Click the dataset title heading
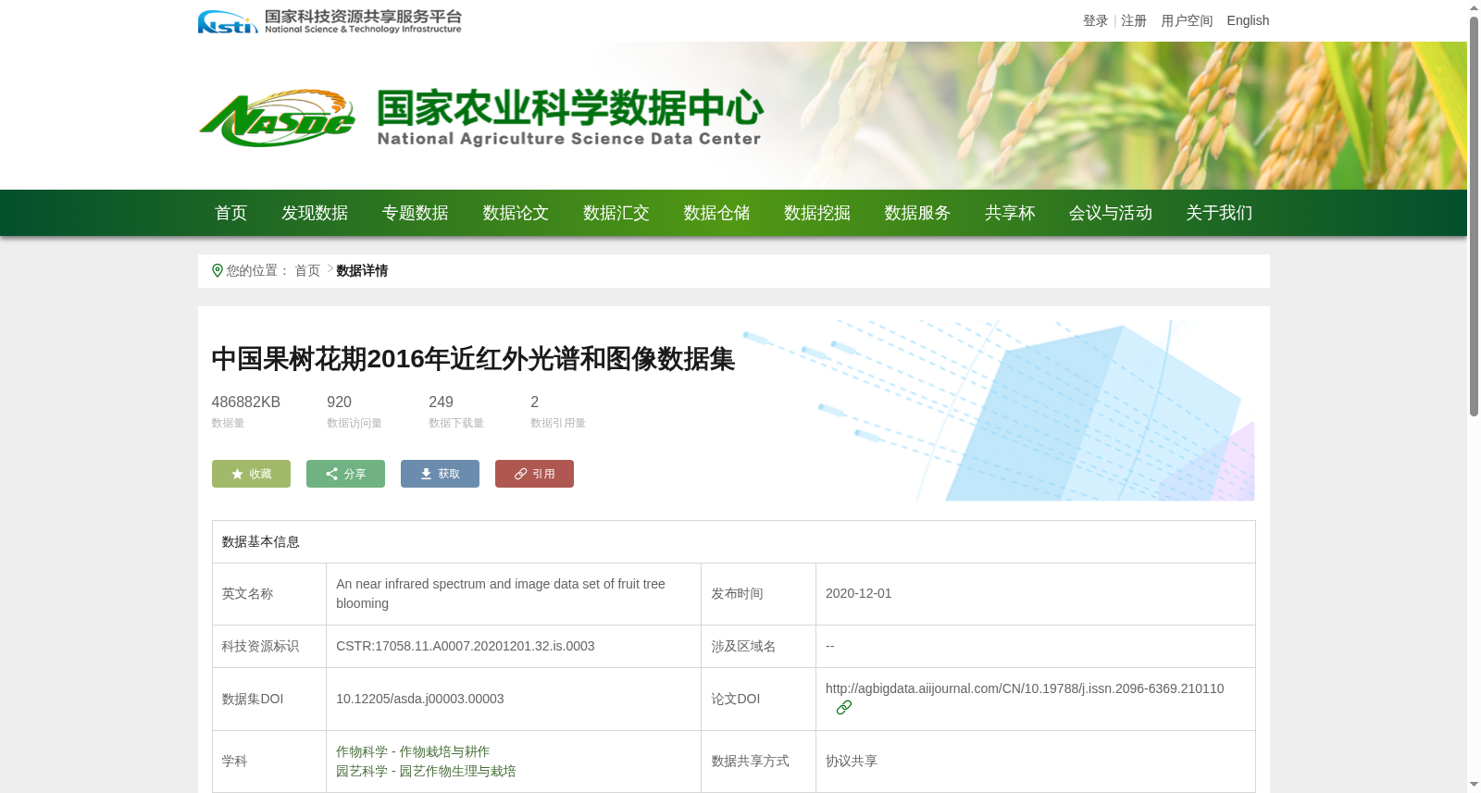The width and height of the screenshot is (1481, 793). tap(473, 359)
